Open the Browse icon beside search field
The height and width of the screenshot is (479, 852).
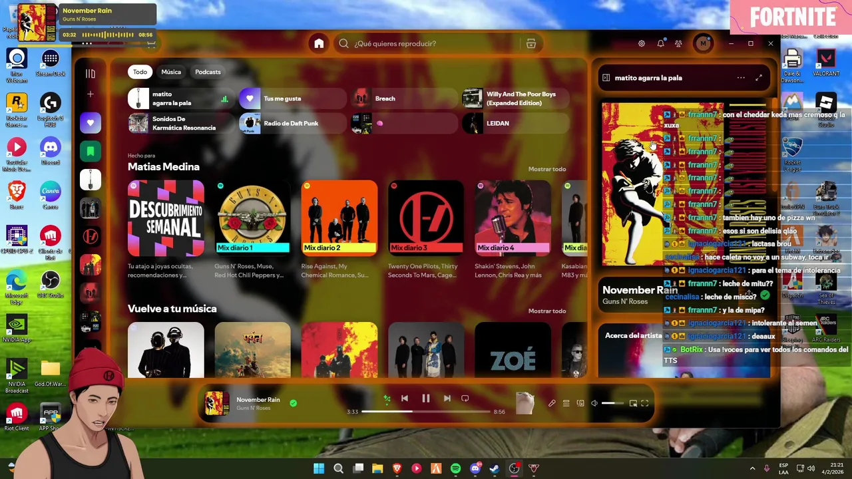(531, 44)
